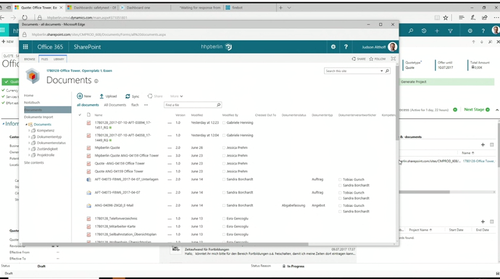Open Site contents link
Viewport: 500px width, 279px height.
pyautogui.click(x=34, y=163)
